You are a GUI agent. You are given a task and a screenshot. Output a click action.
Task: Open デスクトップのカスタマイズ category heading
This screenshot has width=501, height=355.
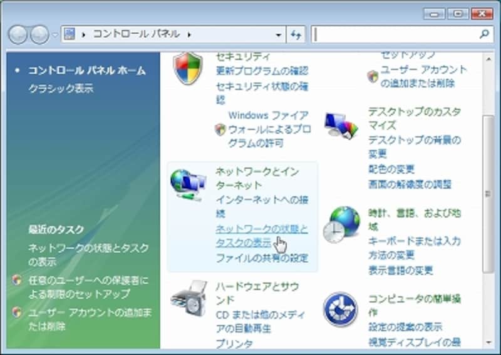click(415, 118)
